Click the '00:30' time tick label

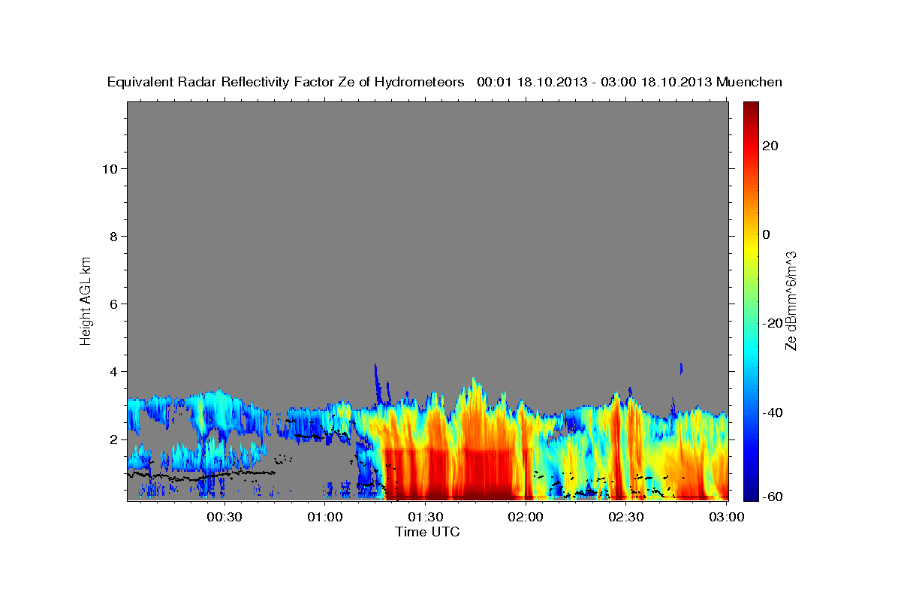pos(224,517)
